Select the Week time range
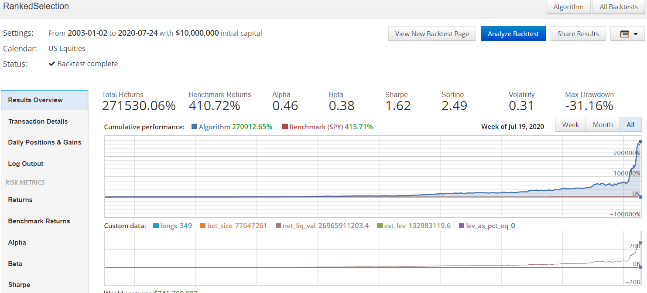647x293 pixels. pyautogui.click(x=570, y=125)
